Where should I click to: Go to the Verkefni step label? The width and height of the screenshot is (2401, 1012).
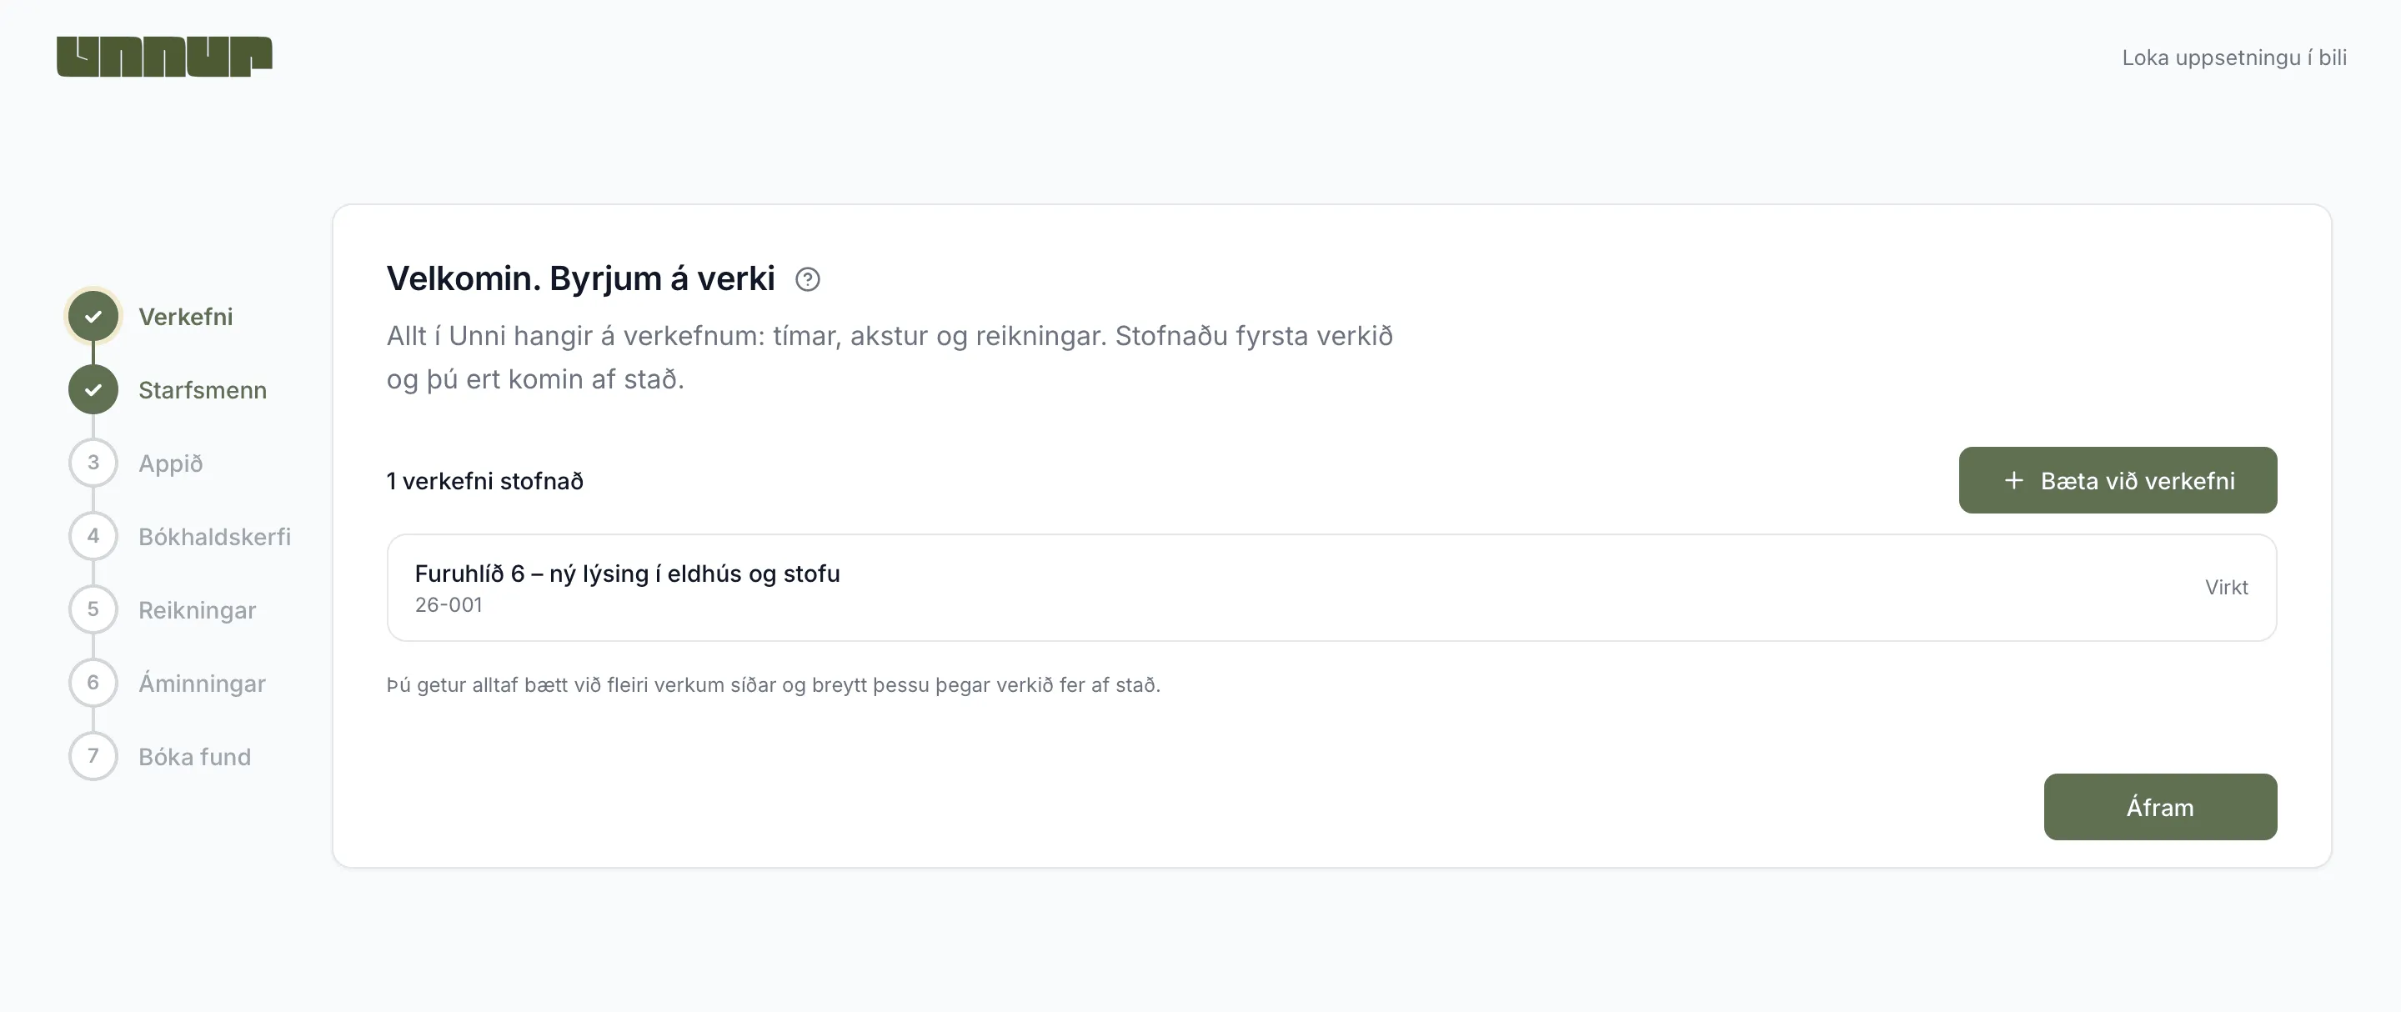coord(185,317)
